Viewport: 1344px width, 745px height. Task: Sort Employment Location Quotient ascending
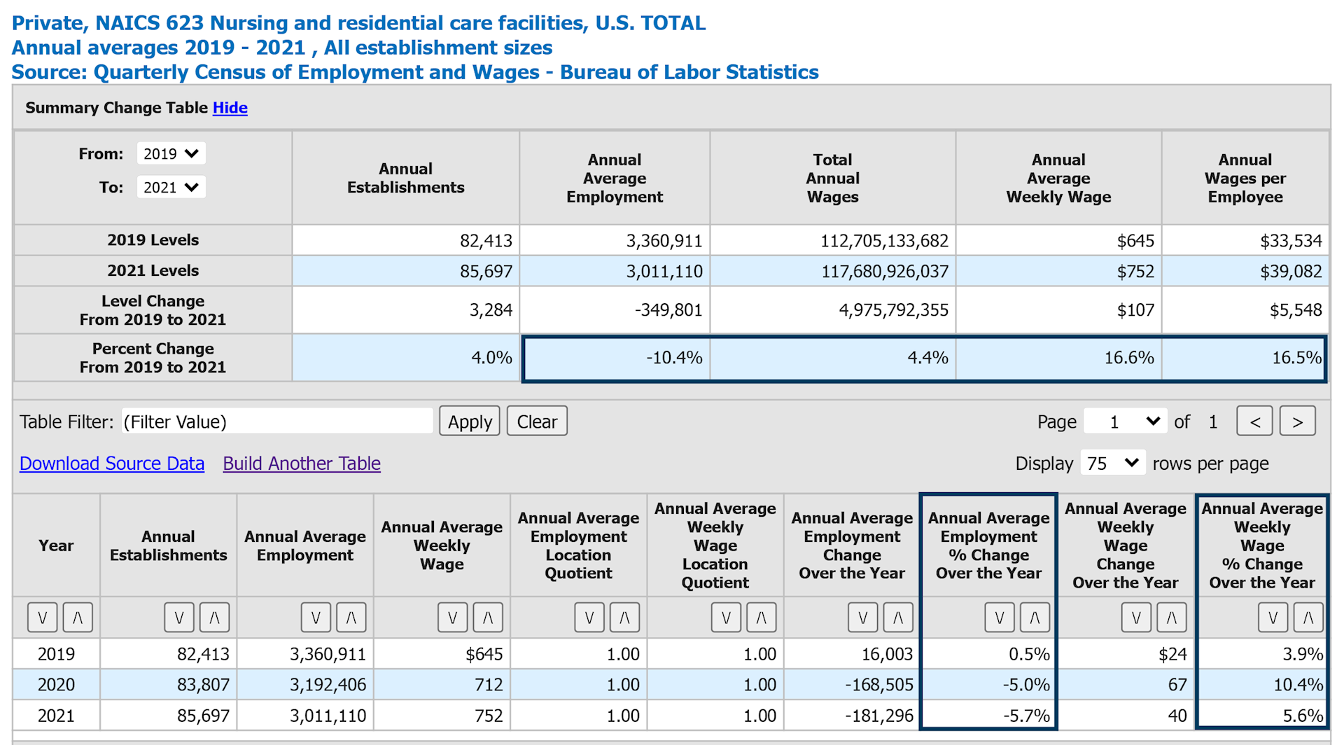[624, 617]
